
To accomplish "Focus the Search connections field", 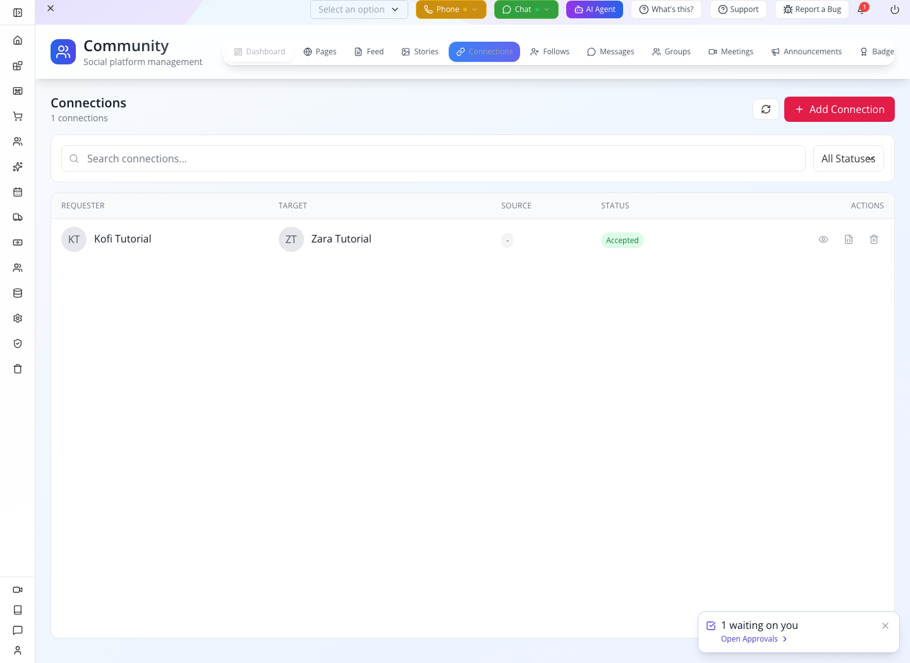I will pyautogui.click(x=434, y=158).
